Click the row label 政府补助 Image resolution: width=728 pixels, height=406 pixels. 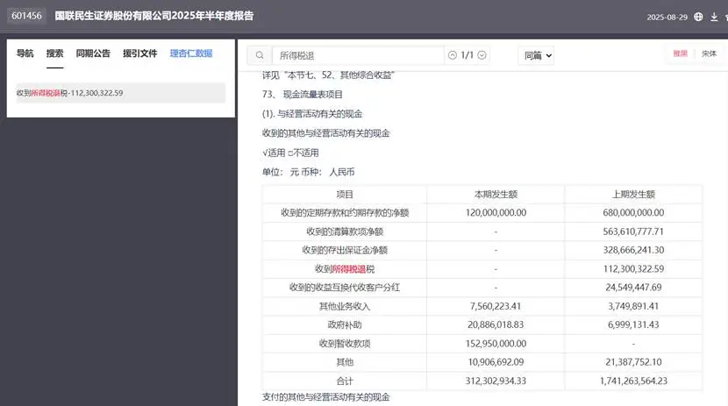pyautogui.click(x=345, y=324)
